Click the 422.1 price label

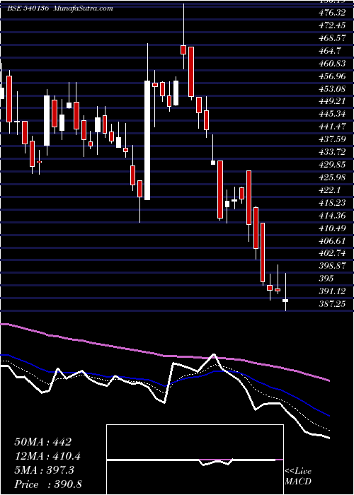tap(330, 190)
